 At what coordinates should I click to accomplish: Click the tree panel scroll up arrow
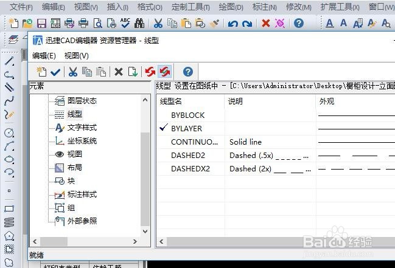(145, 100)
